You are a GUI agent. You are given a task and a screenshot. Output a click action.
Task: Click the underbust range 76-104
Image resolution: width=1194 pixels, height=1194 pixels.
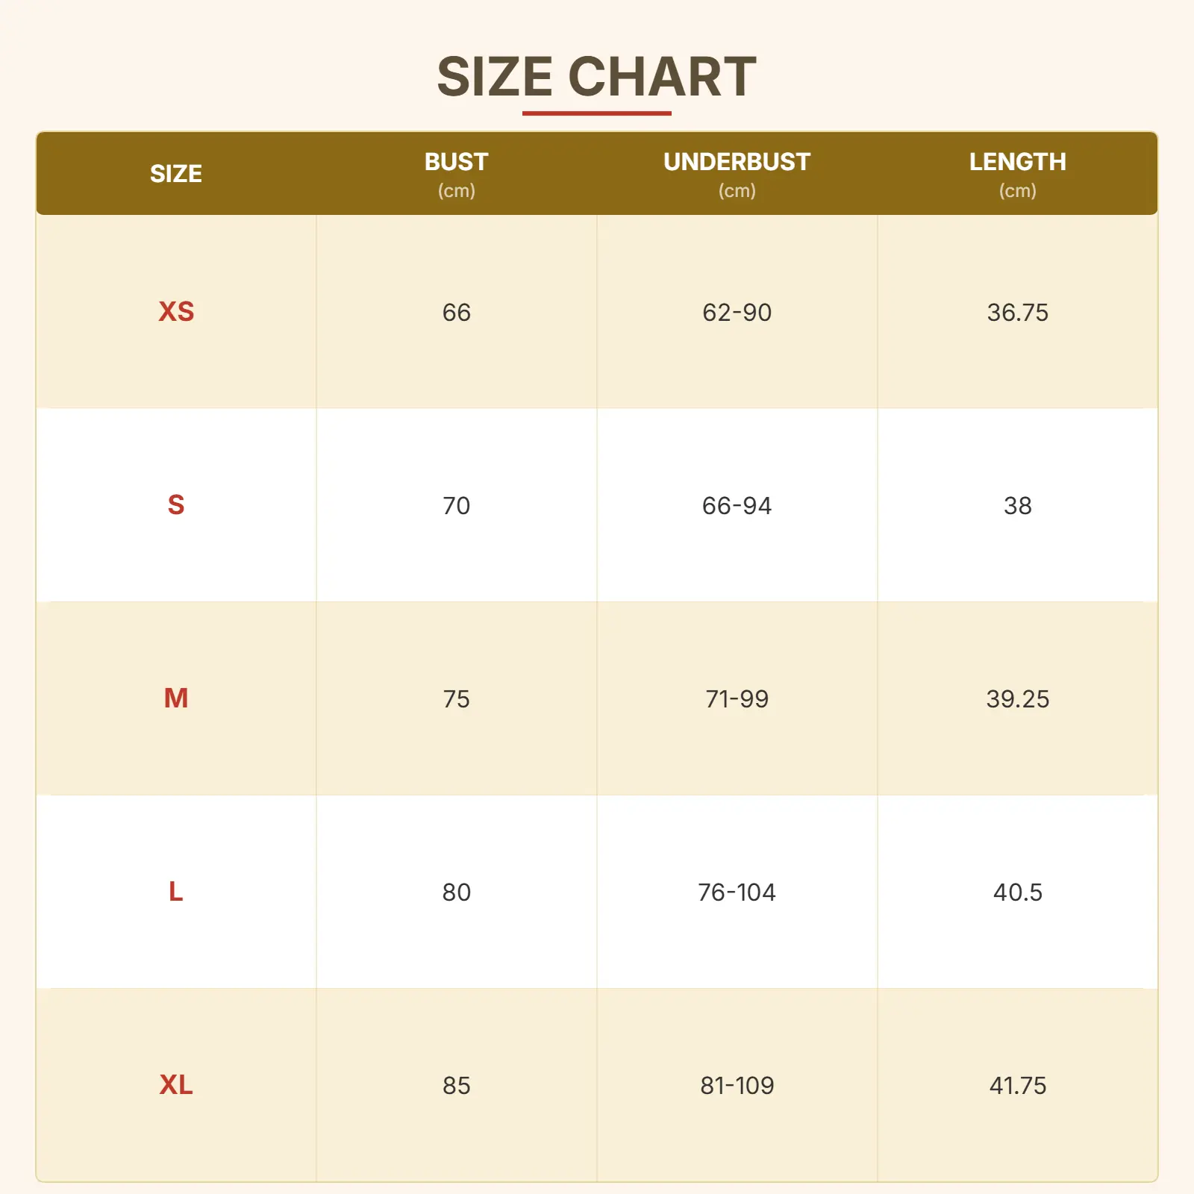coord(737,893)
